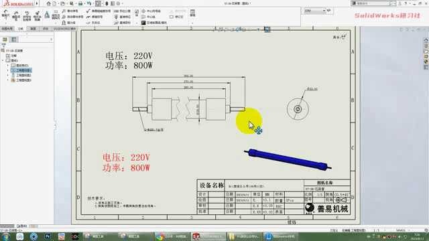Add a Datum Feature symbol

(x=122, y=17)
